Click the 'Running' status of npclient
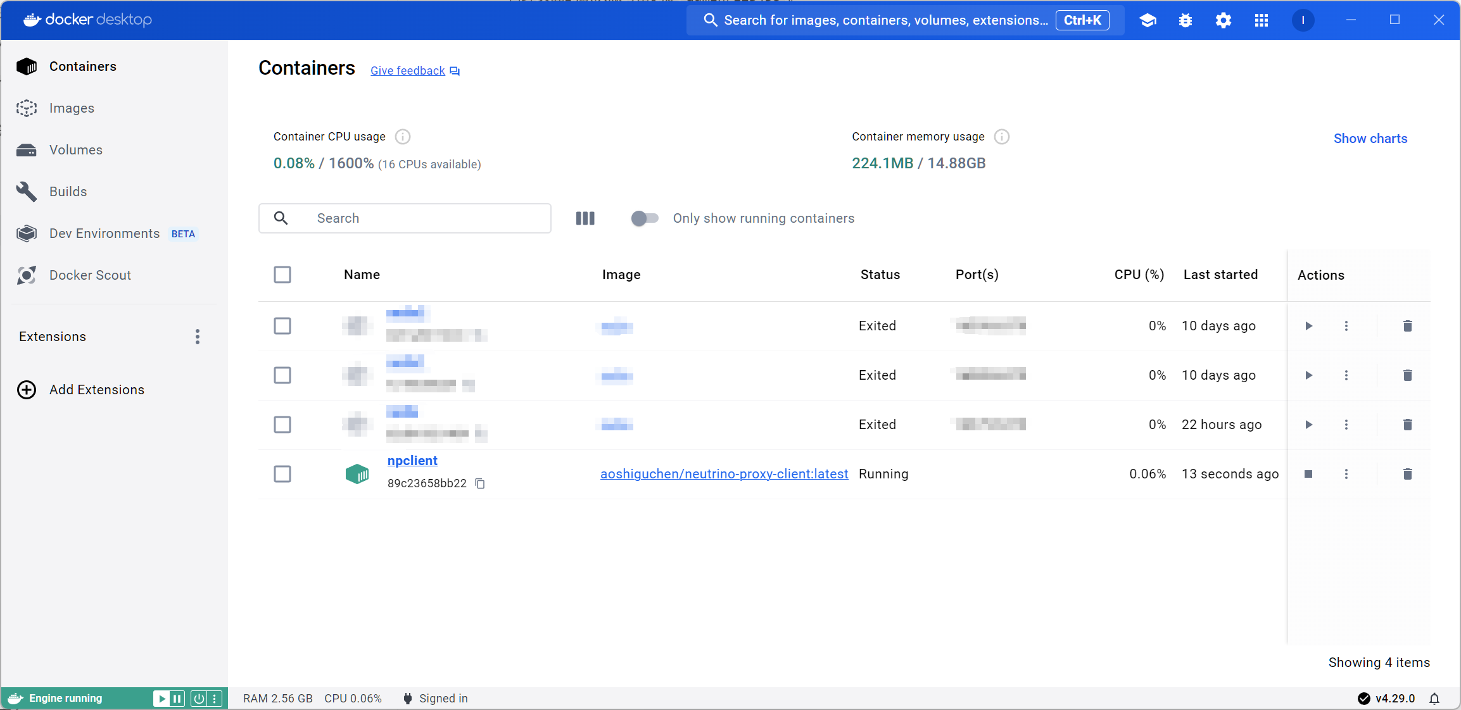1461x710 pixels. click(883, 474)
